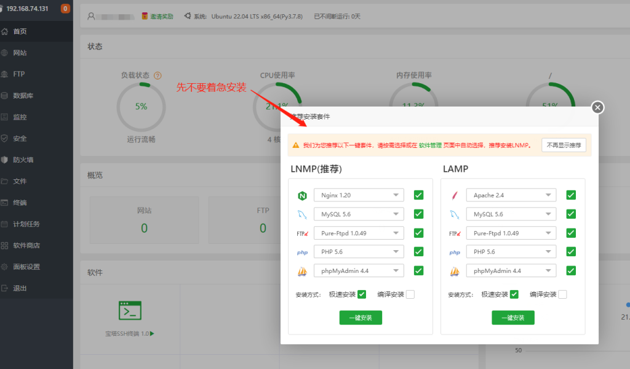Enable 编译安装 checkbox under LNMP

point(410,294)
